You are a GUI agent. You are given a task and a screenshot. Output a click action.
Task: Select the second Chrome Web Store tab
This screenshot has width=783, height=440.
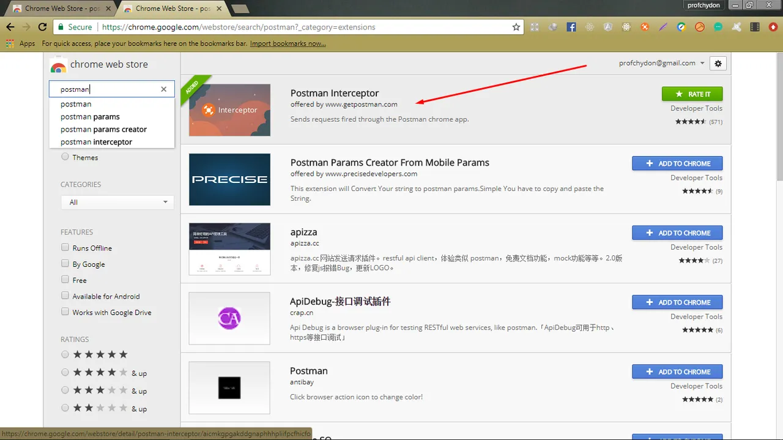click(173, 9)
